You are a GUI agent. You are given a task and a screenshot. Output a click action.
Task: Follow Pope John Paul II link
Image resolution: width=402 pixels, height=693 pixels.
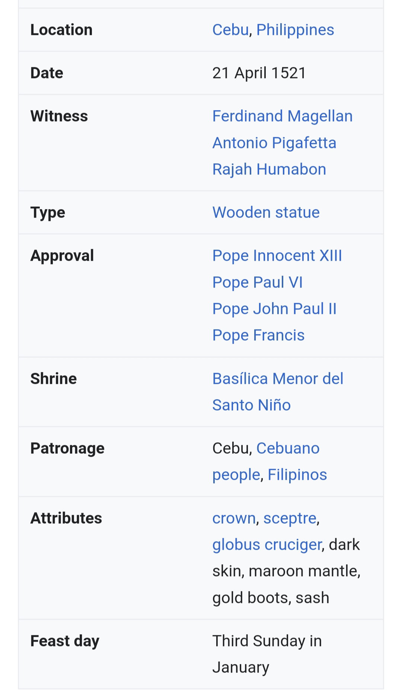[274, 309]
